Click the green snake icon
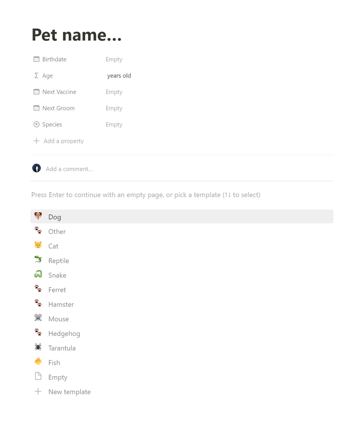The width and height of the screenshot is (360, 441). pos(38,275)
